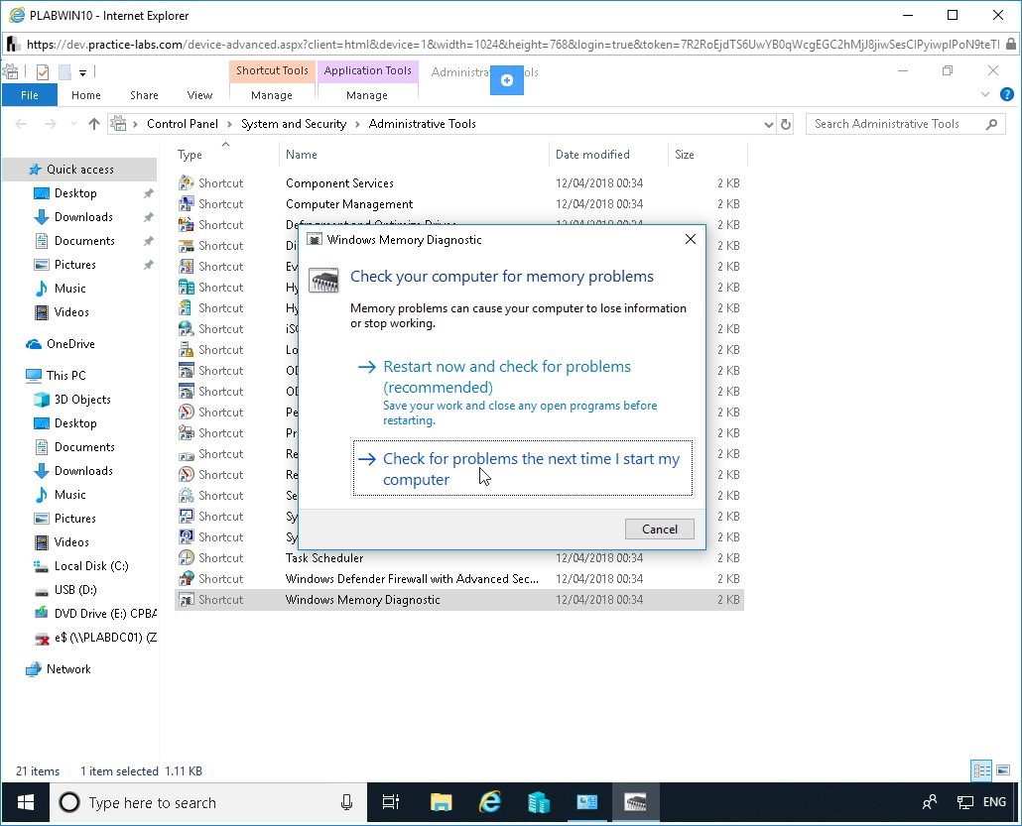Sort by the Date modified column header

coord(609,155)
